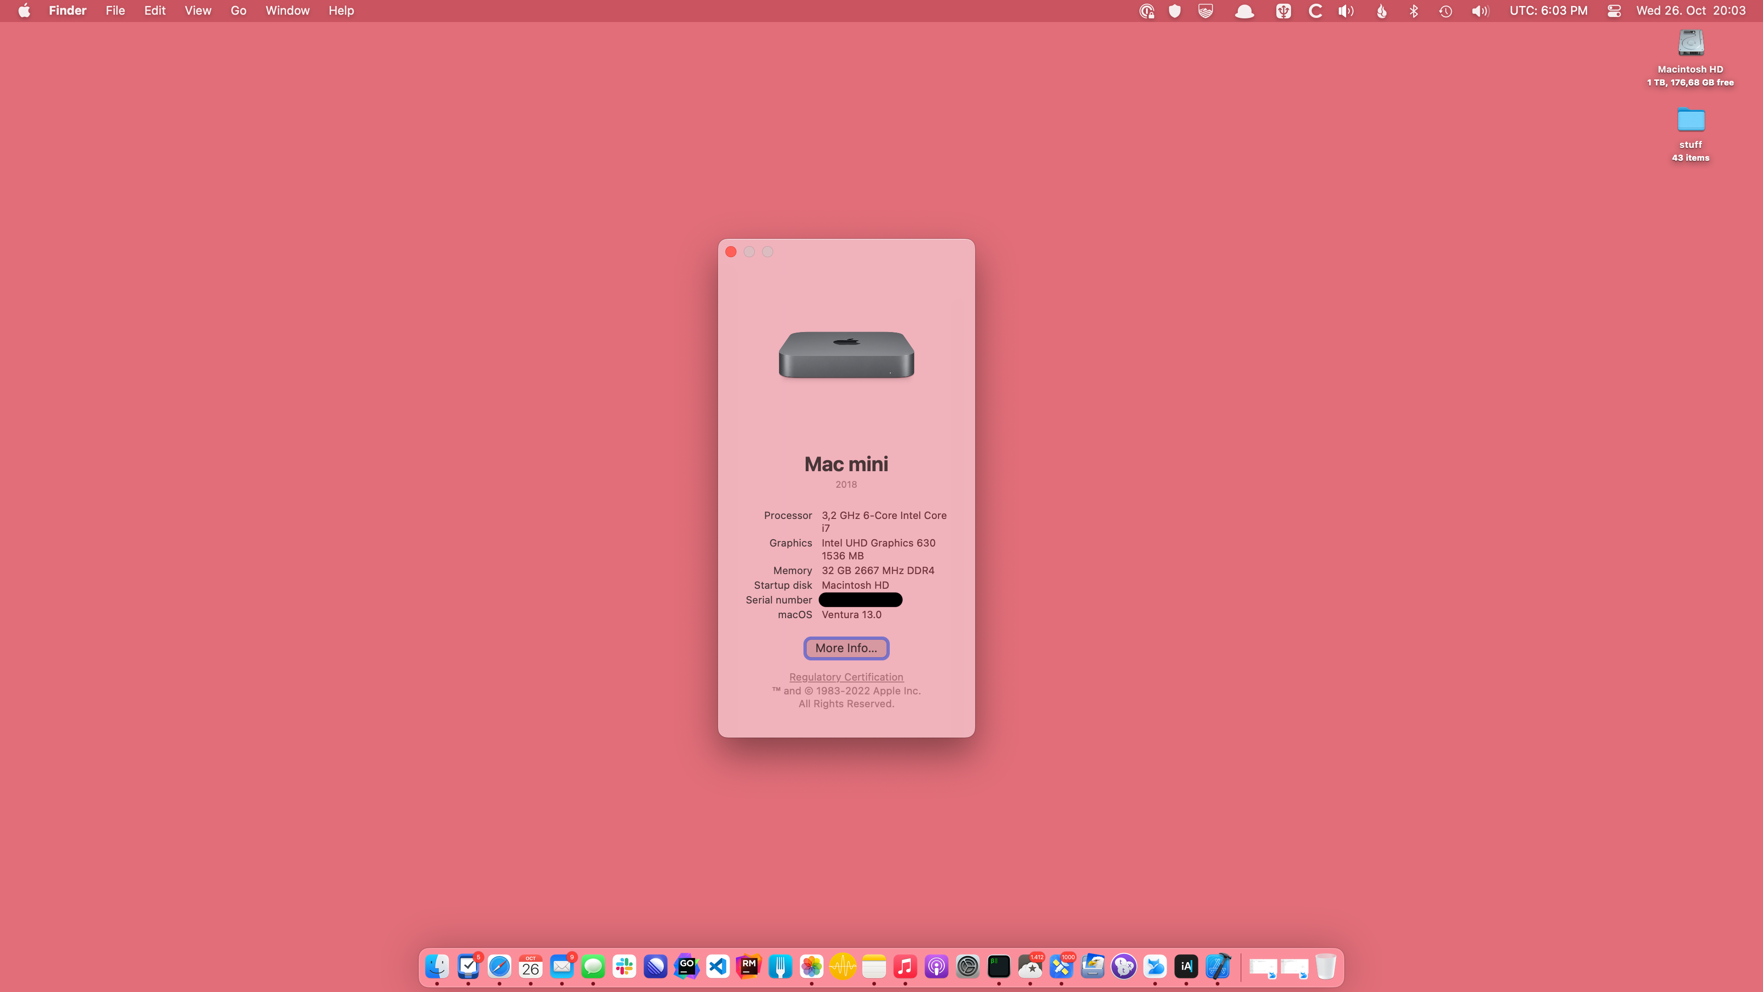
Task: Open the Music app in Dock
Action: click(905, 966)
